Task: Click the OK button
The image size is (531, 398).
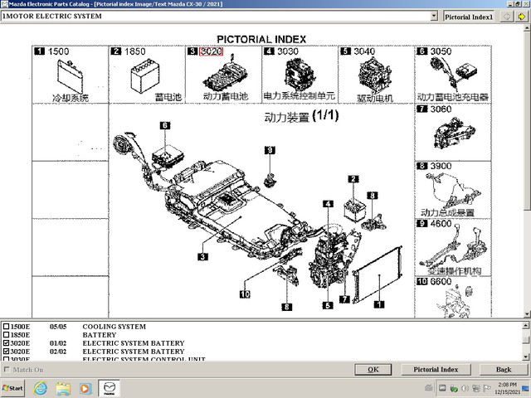Action: click(373, 370)
